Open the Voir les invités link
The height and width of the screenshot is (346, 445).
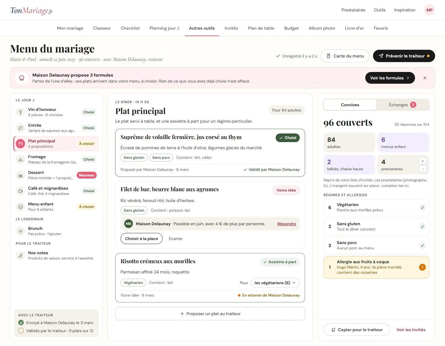point(411,330)
